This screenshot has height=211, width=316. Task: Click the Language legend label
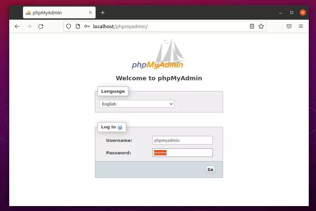[x=113, y=91]
